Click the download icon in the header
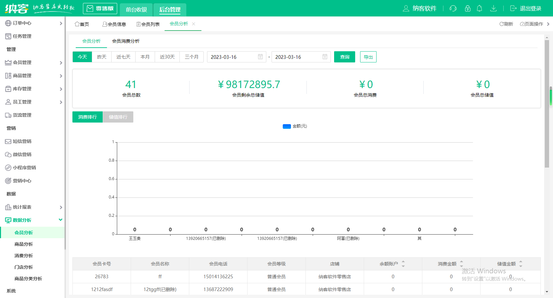Image resolution: width=553 pixels, height=298 pixels. tap(493, 9)
